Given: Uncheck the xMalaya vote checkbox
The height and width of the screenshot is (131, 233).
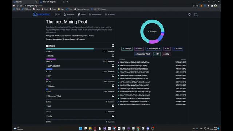Looking at the screenshot, I should point(47,46).
